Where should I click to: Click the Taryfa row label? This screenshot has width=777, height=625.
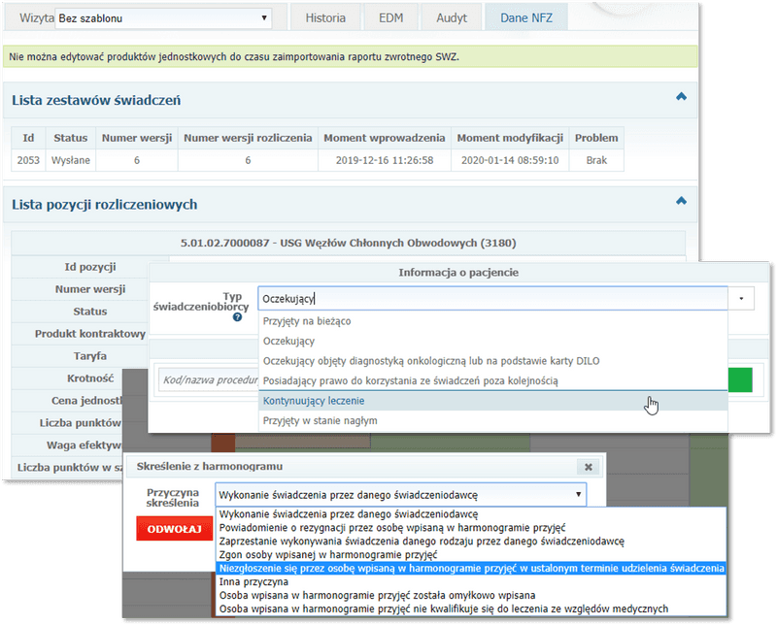[89, 356]
